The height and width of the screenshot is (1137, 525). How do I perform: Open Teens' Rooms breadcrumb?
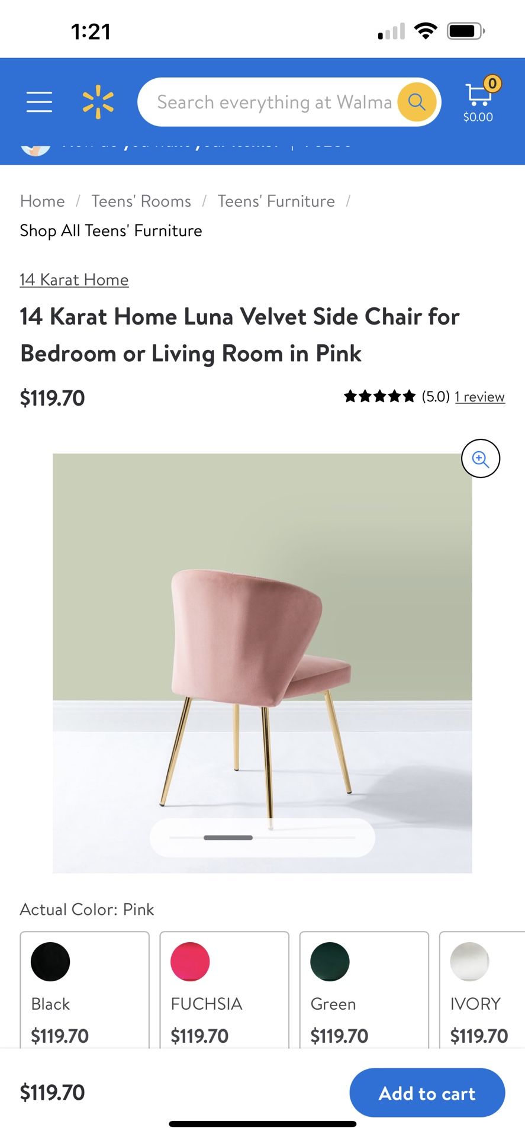coord(141,201)
